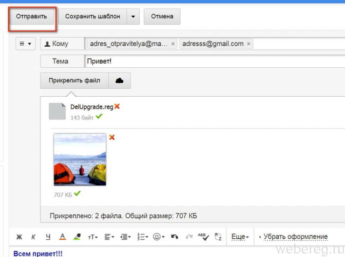Toggle underline Ч formatting
Viewport: 345px width, 257px height.
pyautogui.click(x=48, y=237)
